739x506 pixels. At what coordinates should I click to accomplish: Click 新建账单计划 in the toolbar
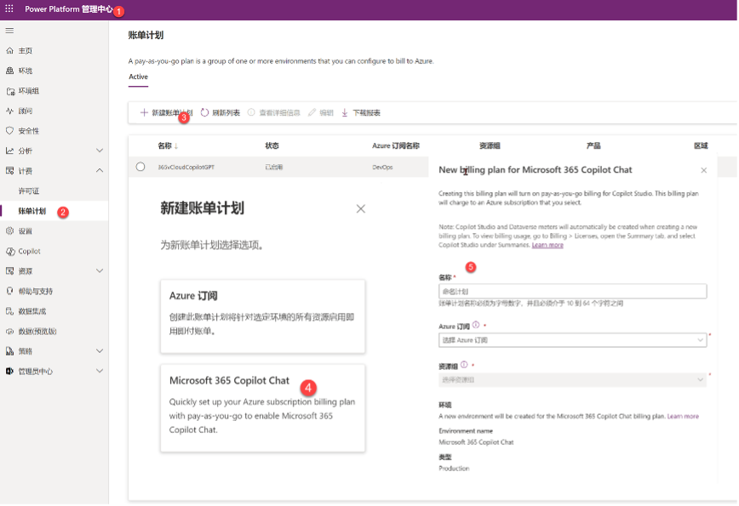click(166, 113)
